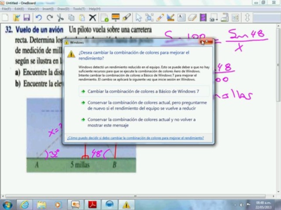Click the blue round app taskbar icon

(x=109, y=205)
